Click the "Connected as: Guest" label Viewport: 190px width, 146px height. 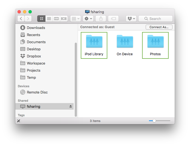point(97,27)
